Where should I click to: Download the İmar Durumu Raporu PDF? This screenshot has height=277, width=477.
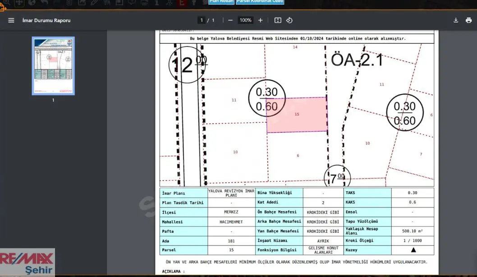point(456,20)
